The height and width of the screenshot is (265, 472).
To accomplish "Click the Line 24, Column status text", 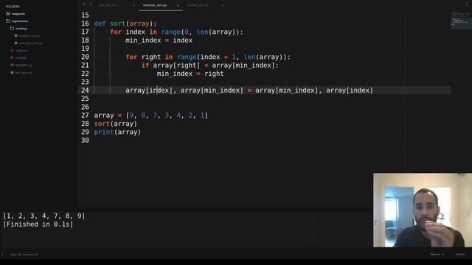I will [24, 255].
